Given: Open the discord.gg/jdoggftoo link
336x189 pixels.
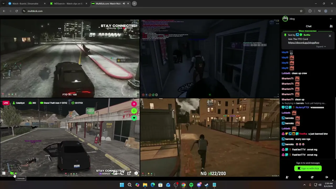Looking at the screenshot, I should pos(303,43).
